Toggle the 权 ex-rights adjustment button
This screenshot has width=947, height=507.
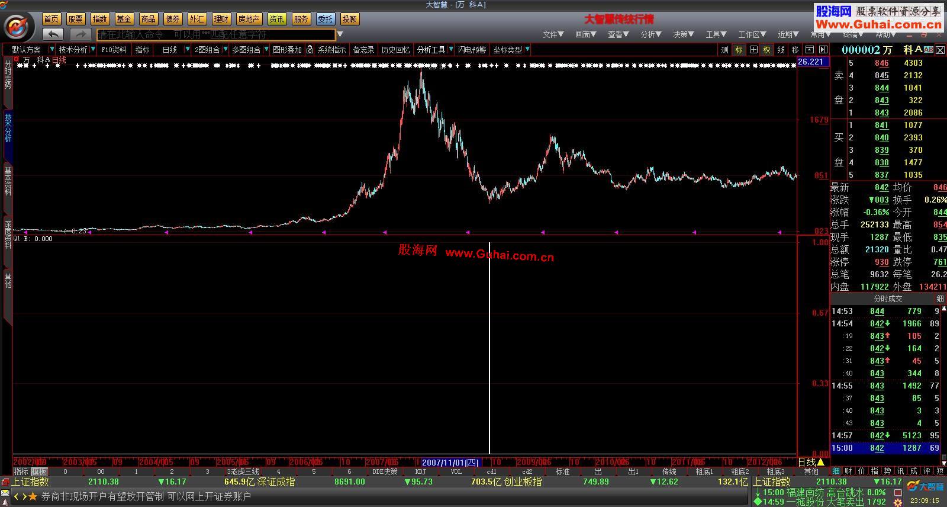[767, 50]
